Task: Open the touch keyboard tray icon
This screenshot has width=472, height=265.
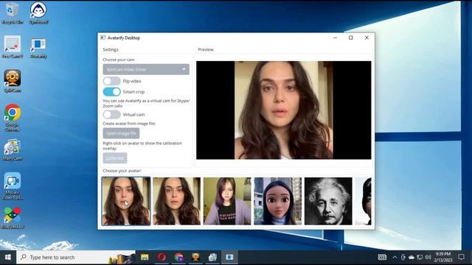Action: click(x=382, y=257)
